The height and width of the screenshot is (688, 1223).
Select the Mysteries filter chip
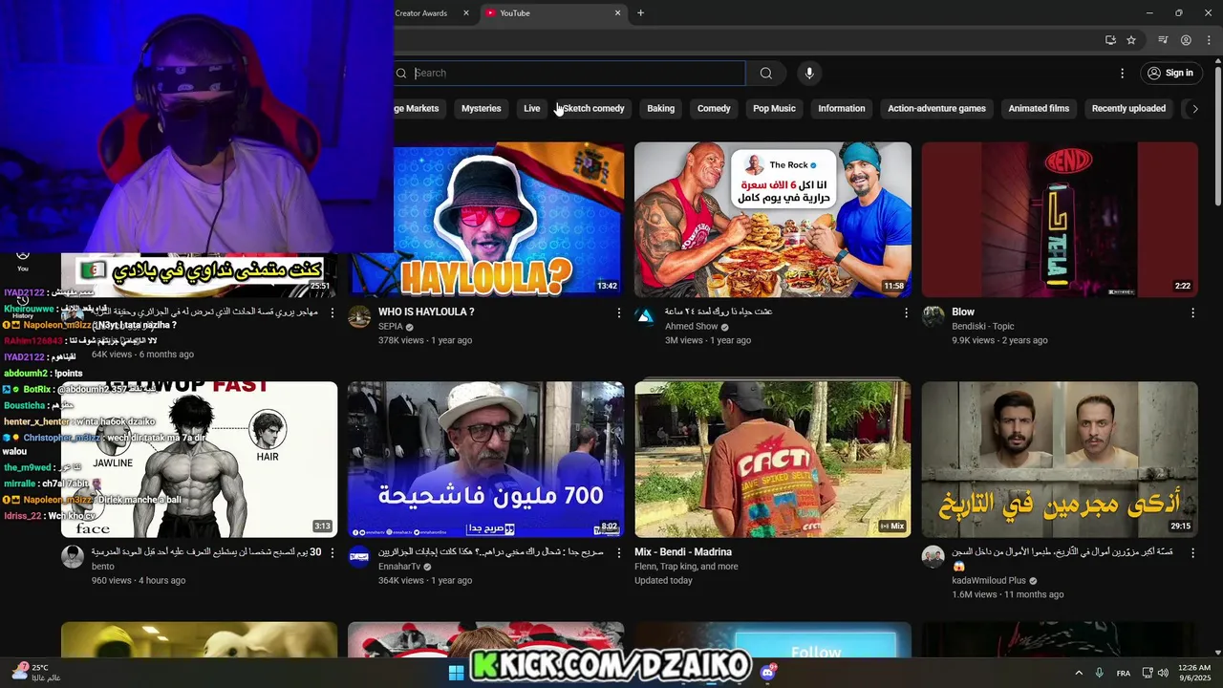coord(481,109)
